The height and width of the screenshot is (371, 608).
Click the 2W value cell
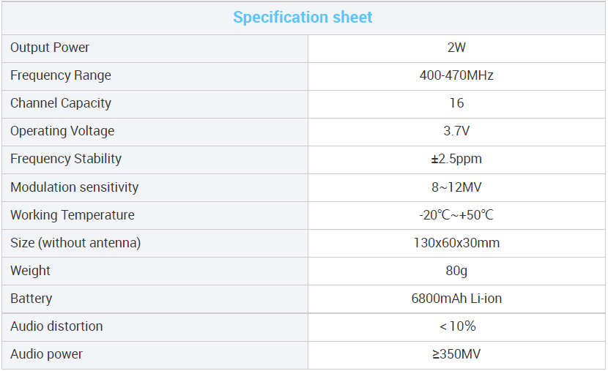click(456, 48)
